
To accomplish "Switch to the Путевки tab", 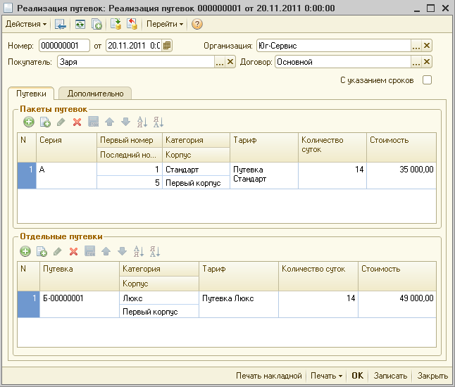I will tap(31, 94).
